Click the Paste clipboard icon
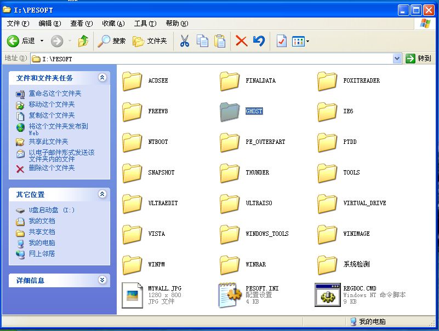Viewport: 439px width, 331px height. pos(220,41)
